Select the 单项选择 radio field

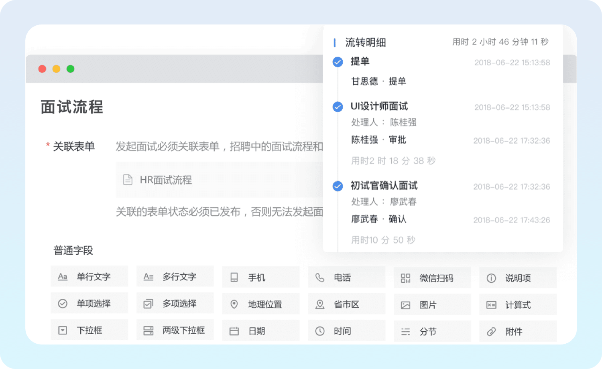point(89,304)
